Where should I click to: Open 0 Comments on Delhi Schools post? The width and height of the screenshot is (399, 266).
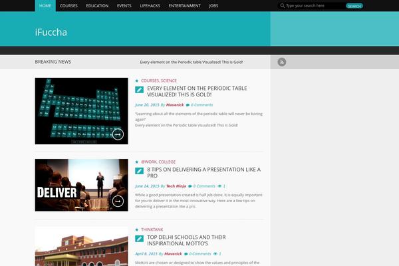[200, 254]
